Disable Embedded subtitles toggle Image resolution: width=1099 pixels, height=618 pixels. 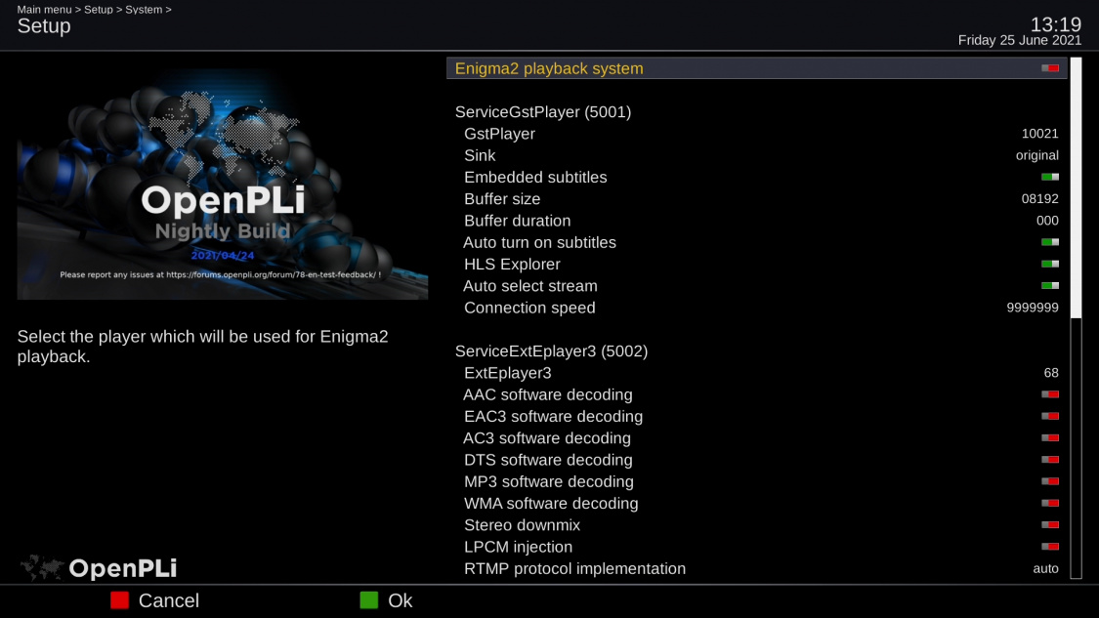[x=1049, y=177]
